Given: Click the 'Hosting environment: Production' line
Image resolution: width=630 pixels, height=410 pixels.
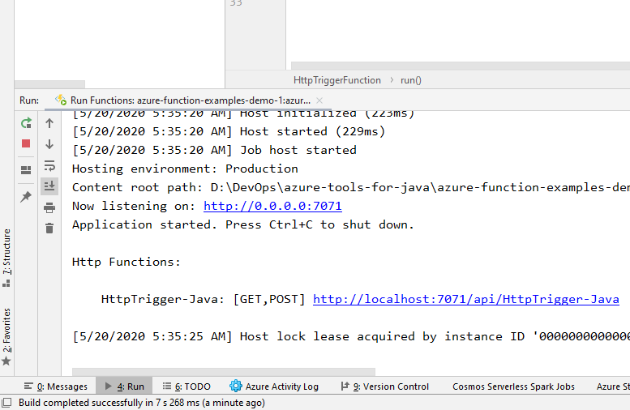Looking at the screenshot, I should (185, 169).
